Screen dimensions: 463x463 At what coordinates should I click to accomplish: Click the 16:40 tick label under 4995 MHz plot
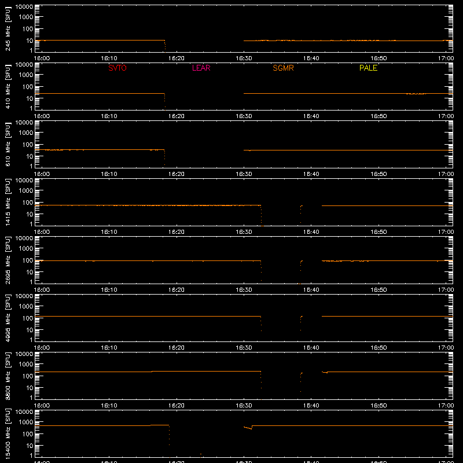(311, 348)
